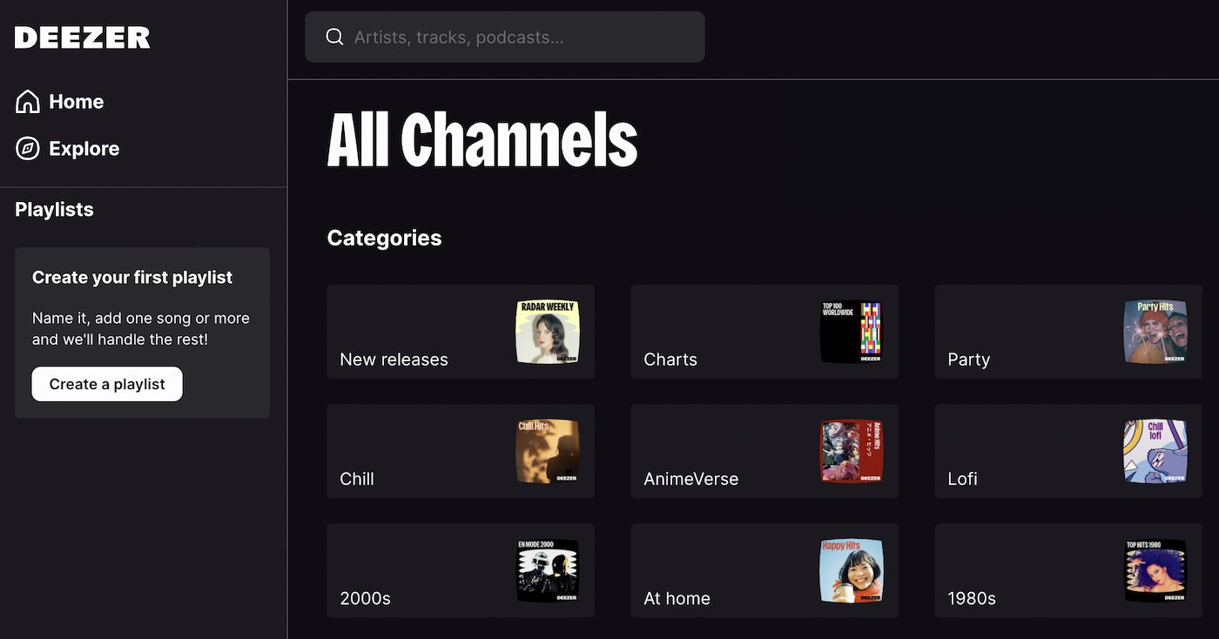Open the Top 100 Worldwide cover
The height and width of the screenshot is (639, 1219).
click(852, 332)
